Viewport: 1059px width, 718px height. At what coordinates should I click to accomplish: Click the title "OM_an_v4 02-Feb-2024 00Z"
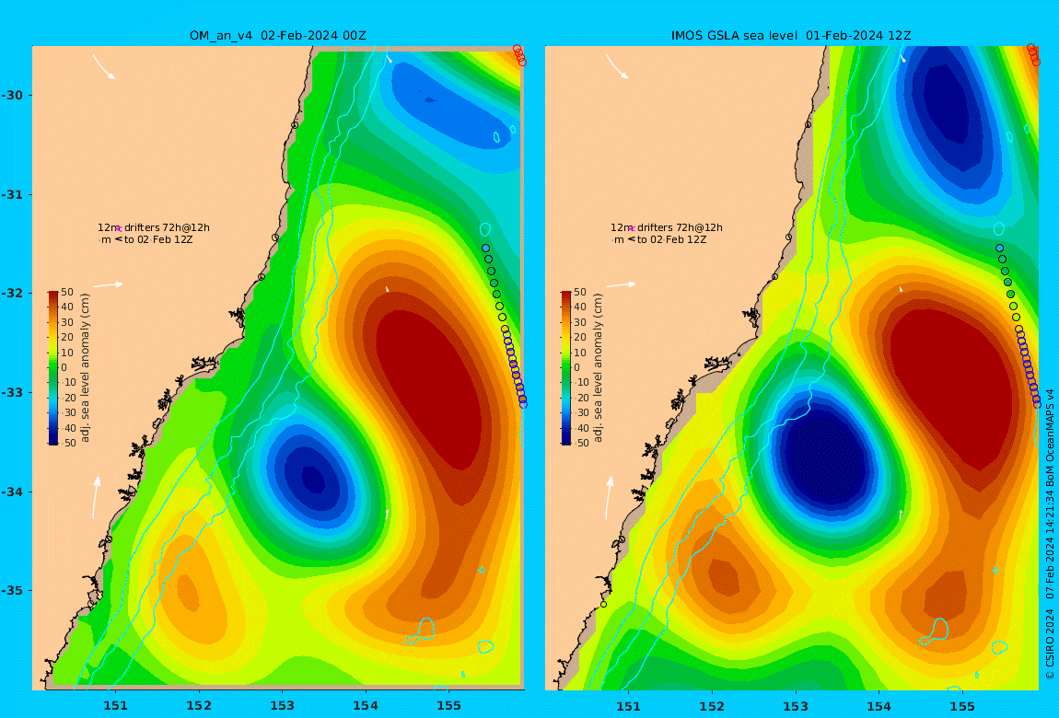[x=277, y=36]
